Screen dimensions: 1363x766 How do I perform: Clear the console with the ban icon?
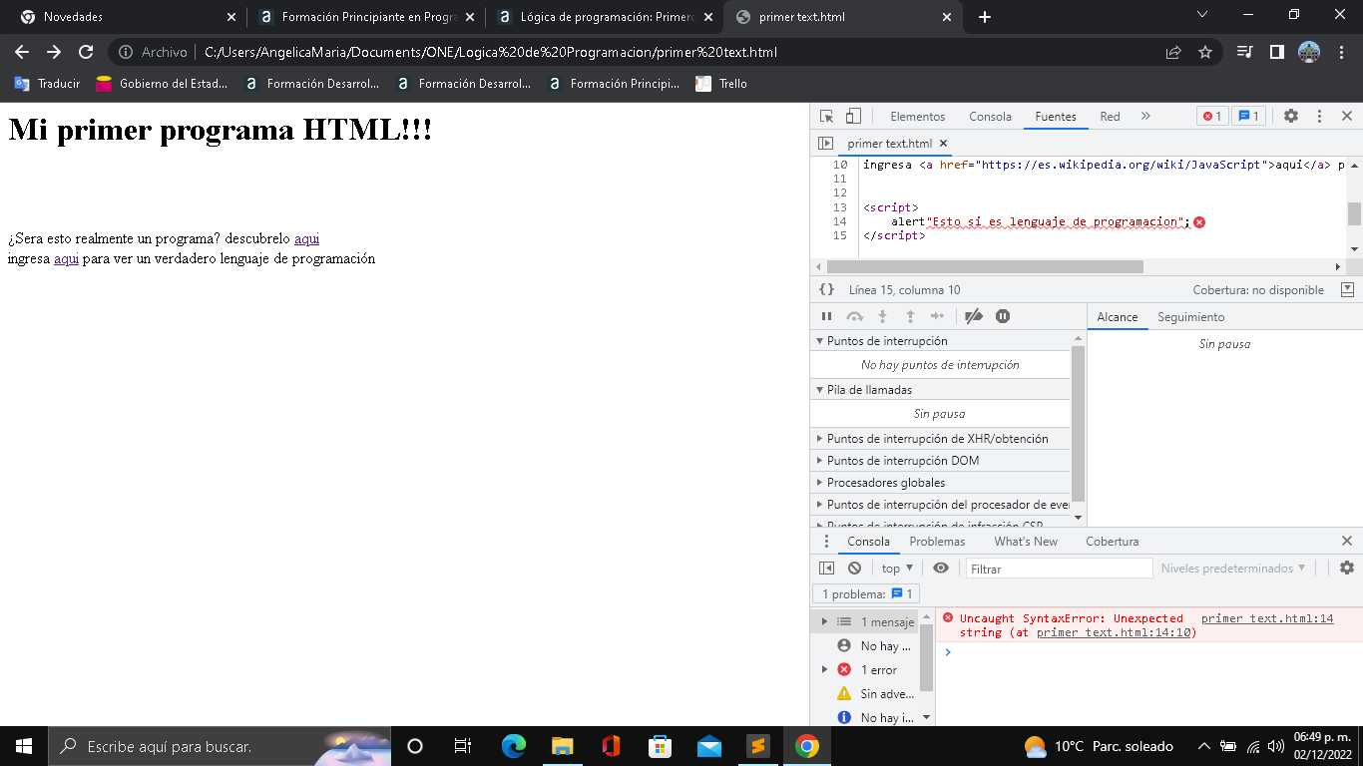click(854, 568)
